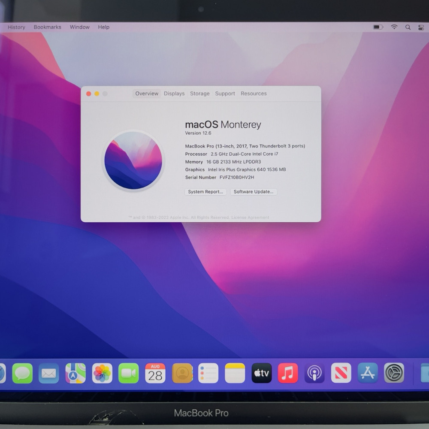Click the battery status icon in menu bar

[x=378, y=27]
